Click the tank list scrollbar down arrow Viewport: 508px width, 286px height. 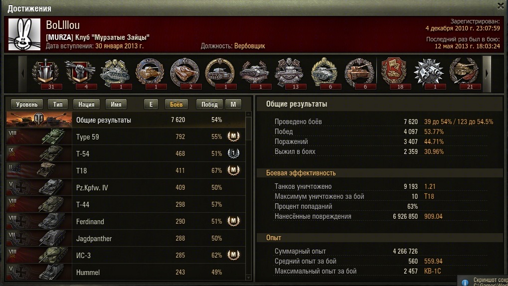click(248, 278)
